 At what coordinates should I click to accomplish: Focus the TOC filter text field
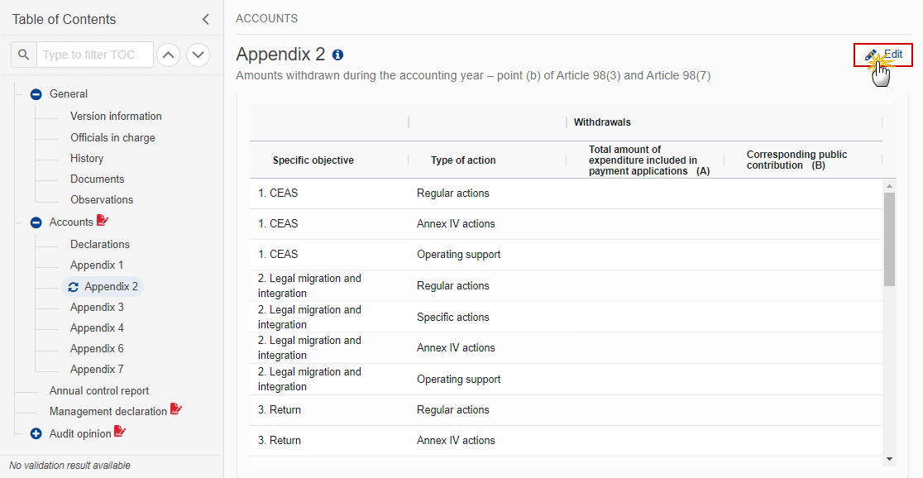tap(96, 55)
